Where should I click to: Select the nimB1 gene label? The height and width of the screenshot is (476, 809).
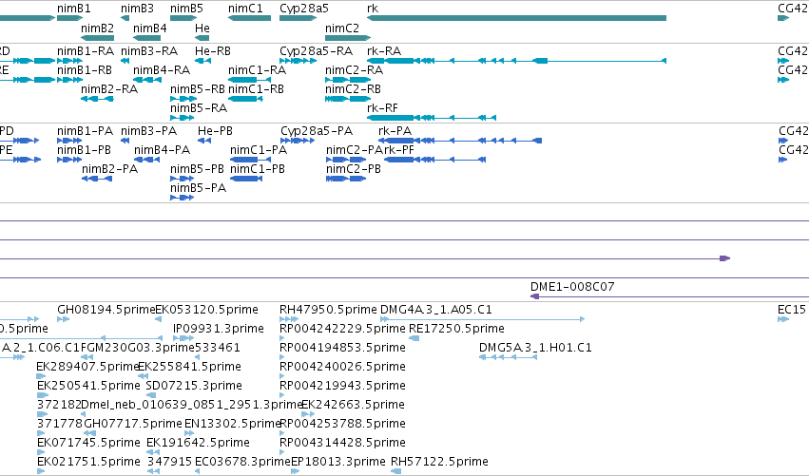[x=74, y=9]
